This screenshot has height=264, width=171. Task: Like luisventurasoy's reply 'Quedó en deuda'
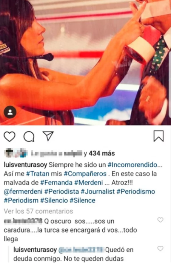click(160, 248)
